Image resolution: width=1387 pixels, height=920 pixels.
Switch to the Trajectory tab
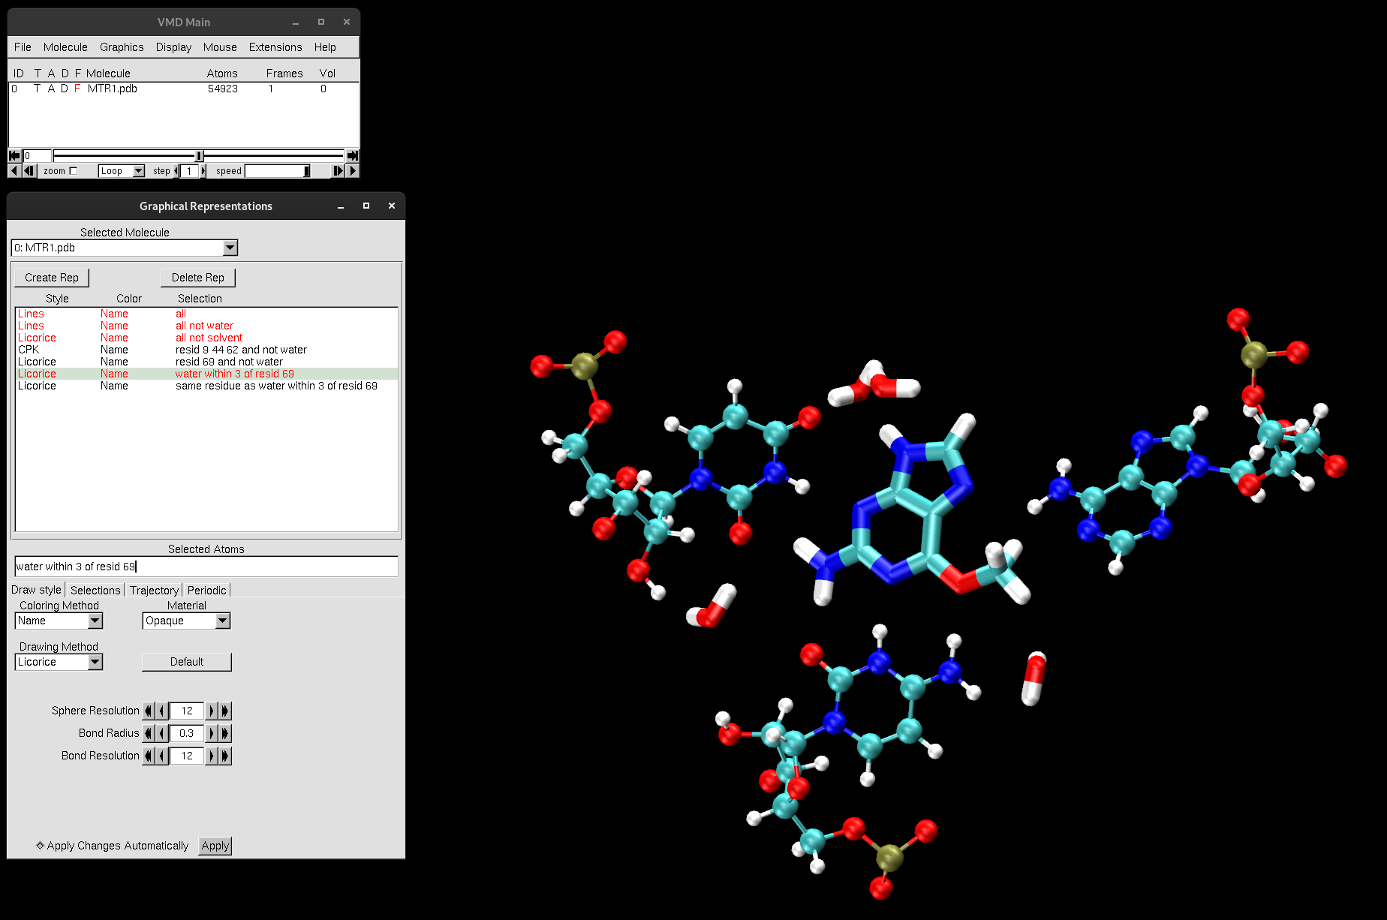tap(154, 591)
